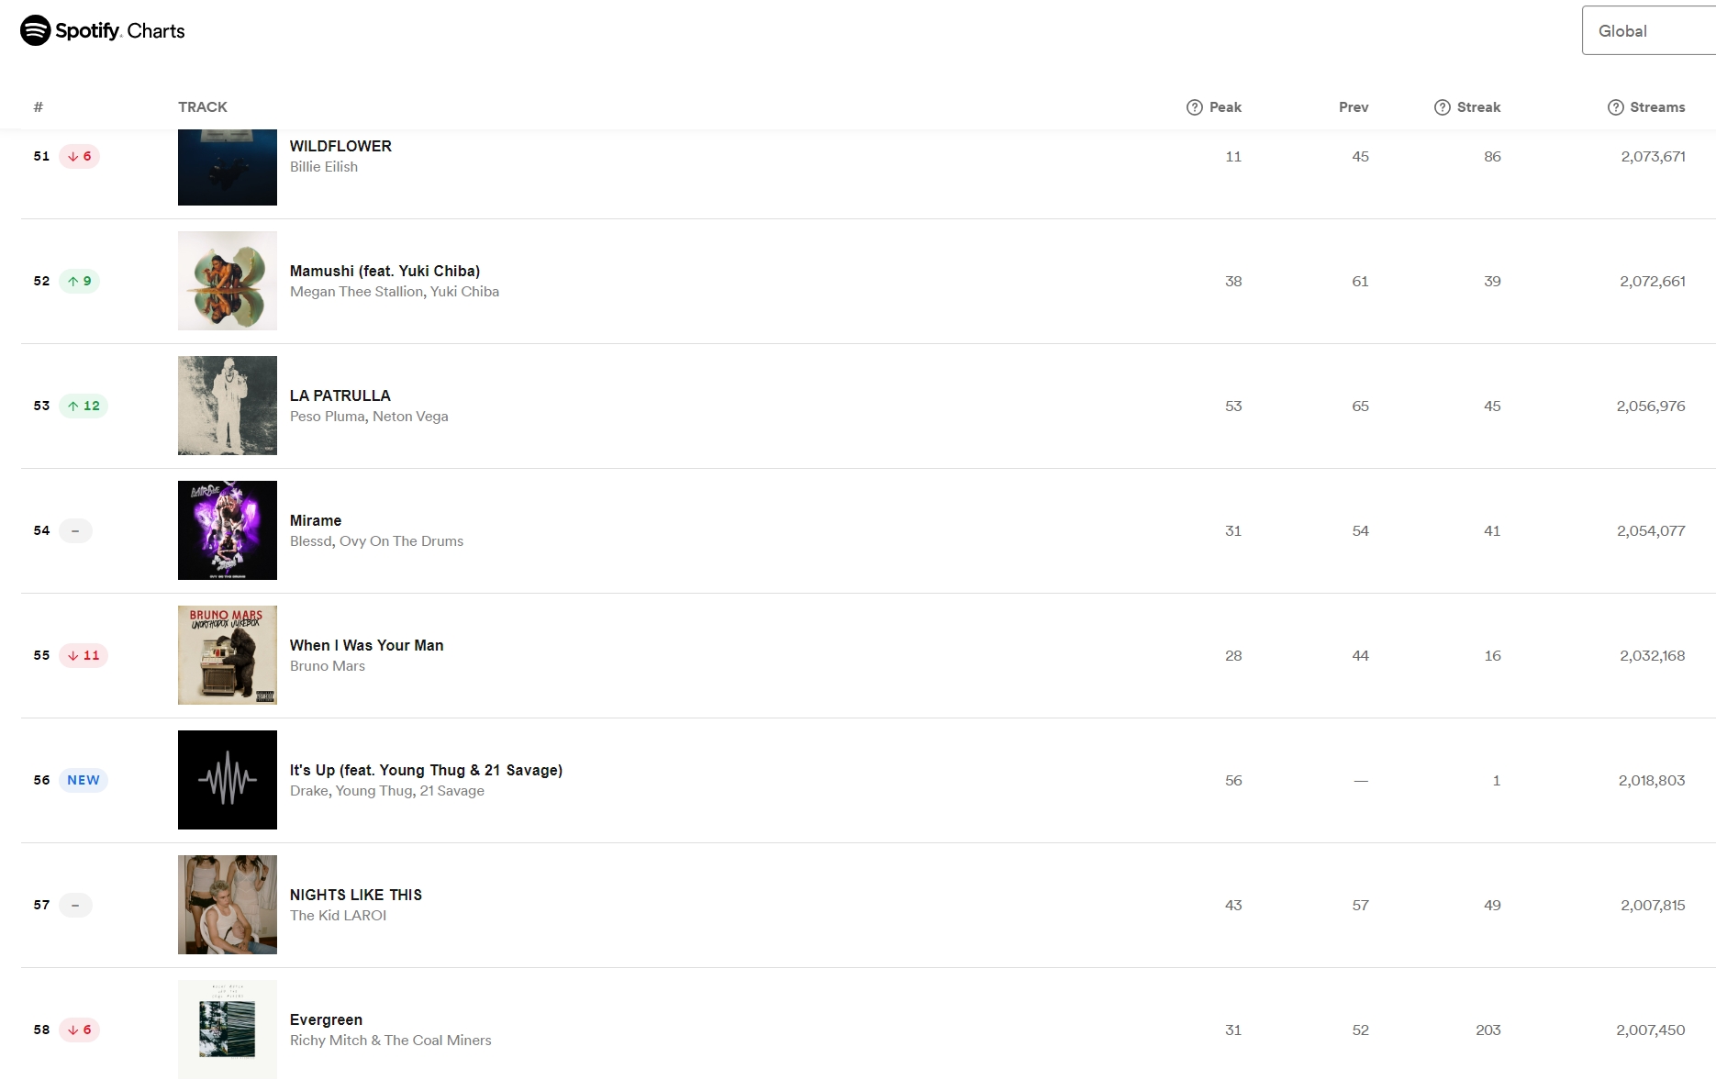Click Young Thug artist link
The image size is (1716, 1080).
coord(373,791)
